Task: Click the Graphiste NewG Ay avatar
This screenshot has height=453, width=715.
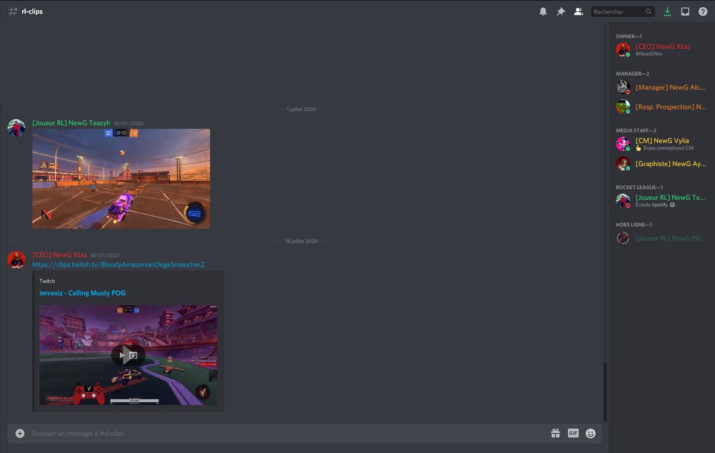Action: (623, 163)
